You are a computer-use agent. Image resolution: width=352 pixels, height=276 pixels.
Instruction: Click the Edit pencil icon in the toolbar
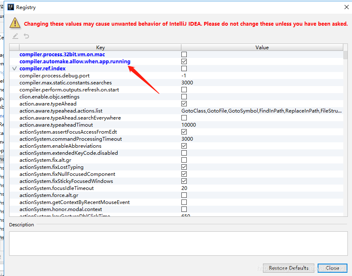click(15, 36)
